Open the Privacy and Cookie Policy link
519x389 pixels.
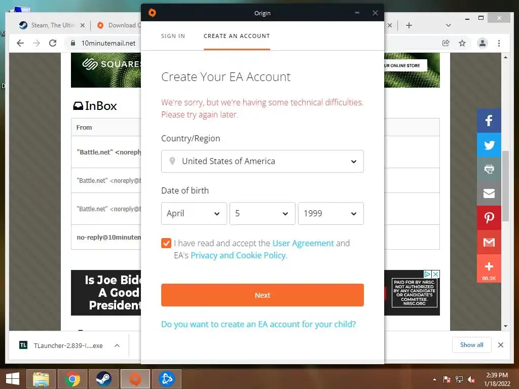click(238, 255)
